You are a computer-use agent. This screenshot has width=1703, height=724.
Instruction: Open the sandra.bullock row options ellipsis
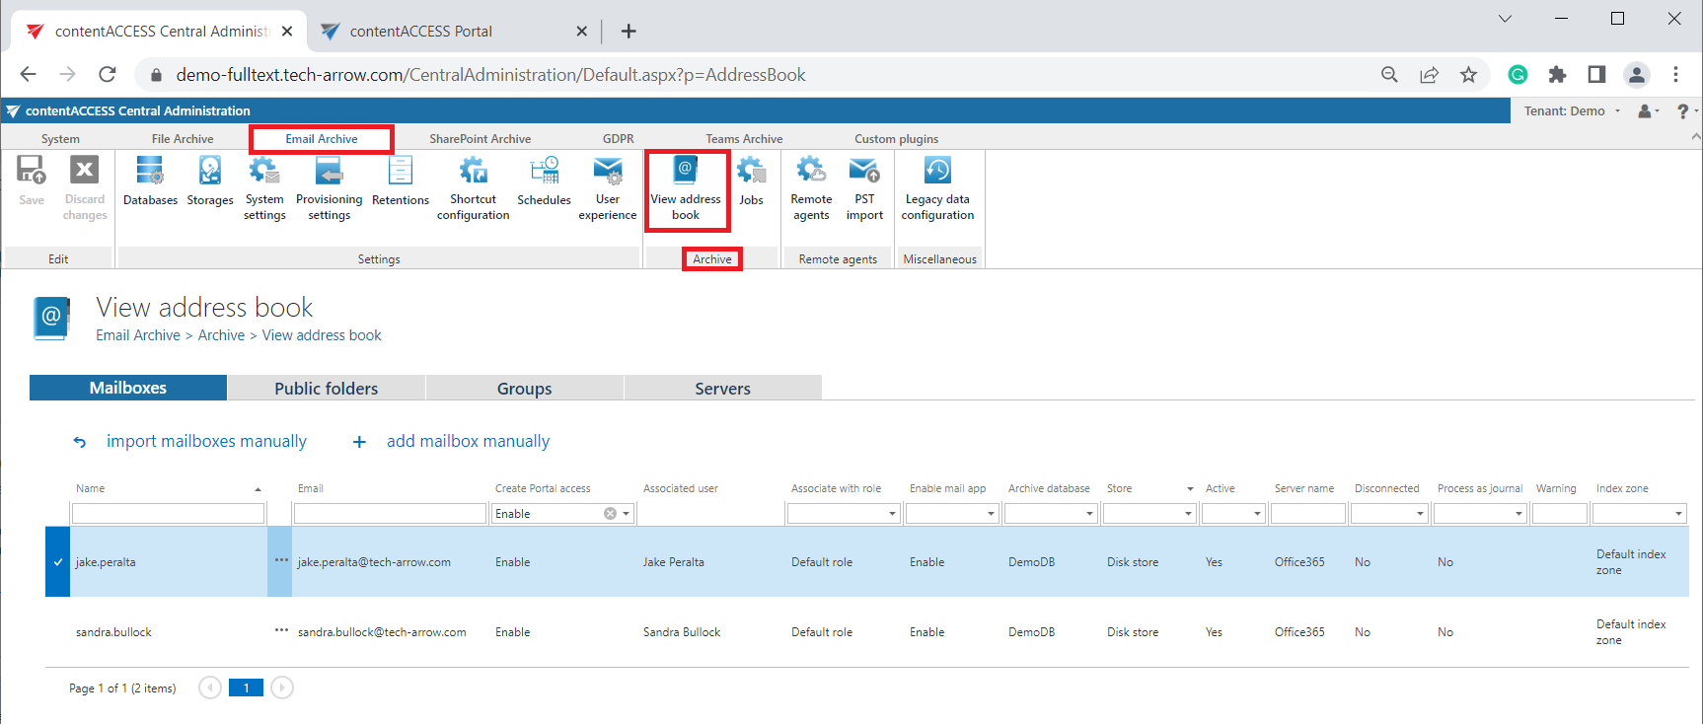click(x=281, y=631)
